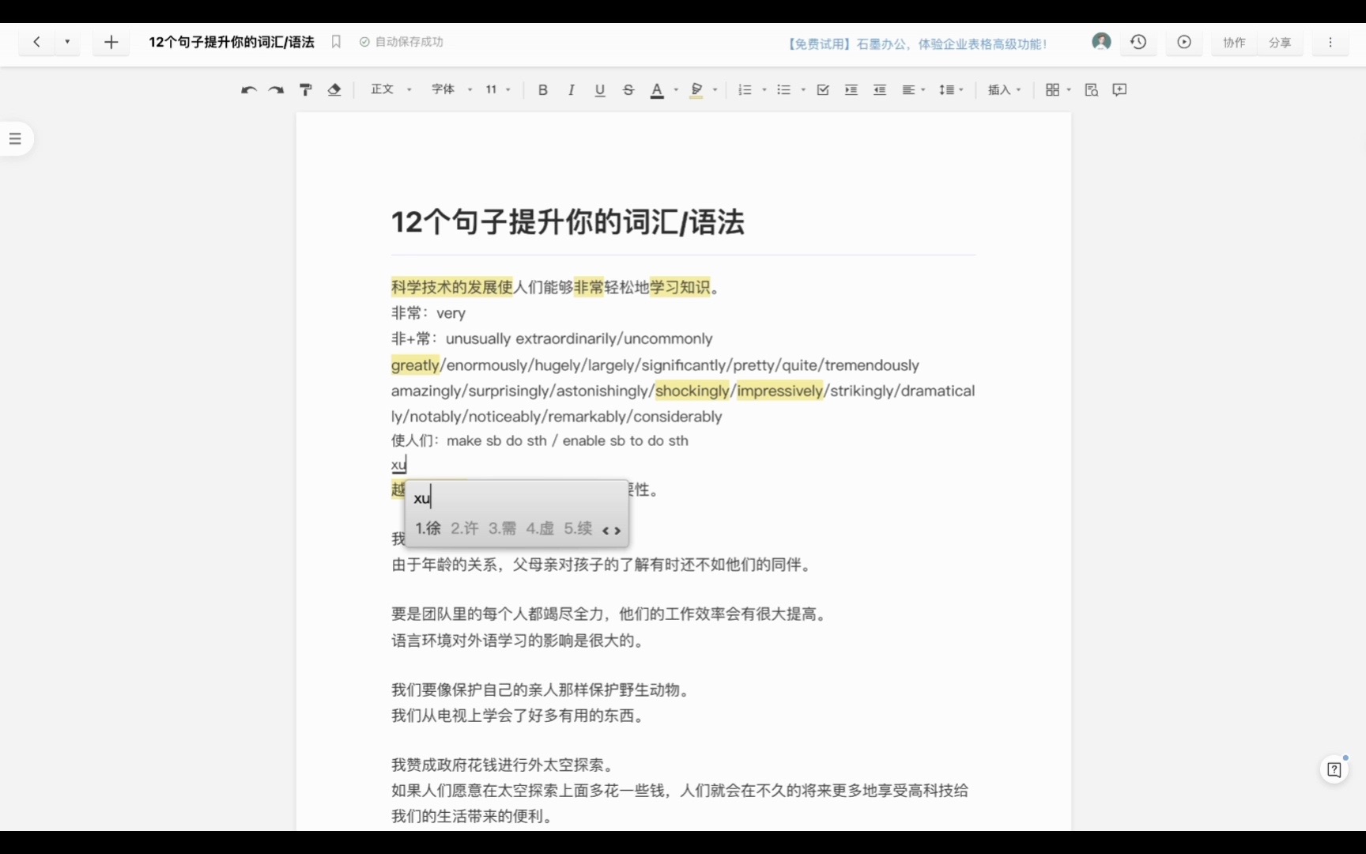This screenshot has height=854, width=1366.
Task: Click the sentence 语言环境对外语学习的影响是很大的
Action: click(x=520, y=640)
